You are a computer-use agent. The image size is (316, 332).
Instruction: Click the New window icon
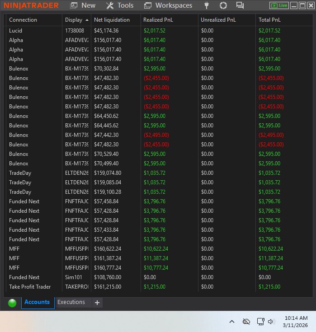point(74,5)
